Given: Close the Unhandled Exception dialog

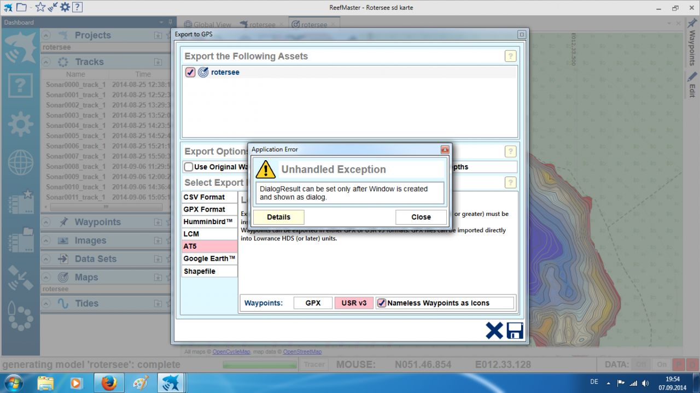Looking at the screenshot, I should point(421,217).
